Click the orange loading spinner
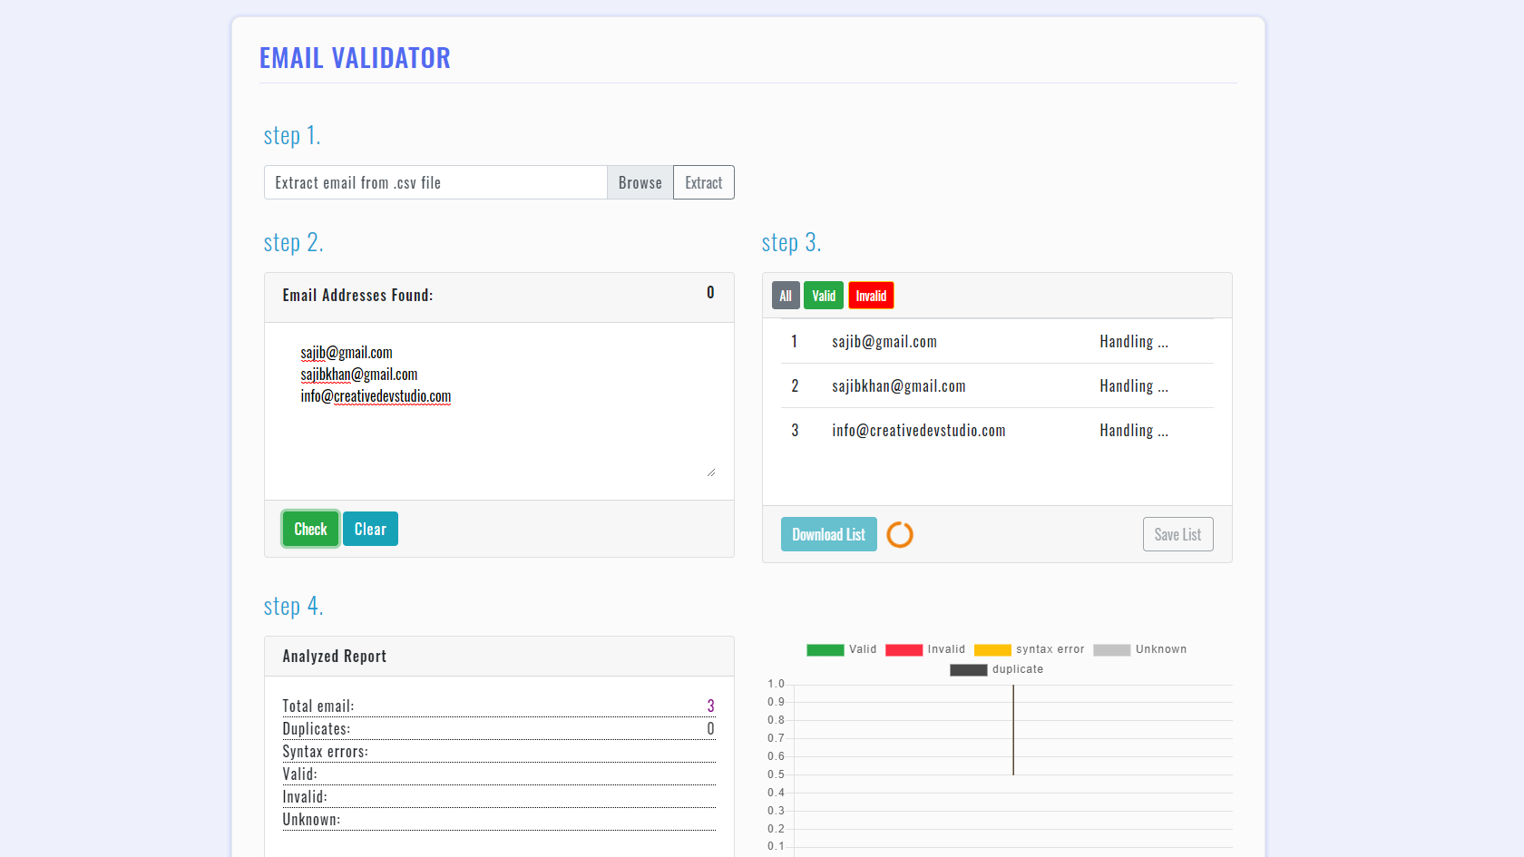This screenshot has height=857, width=1524. (x=900, y=535)
